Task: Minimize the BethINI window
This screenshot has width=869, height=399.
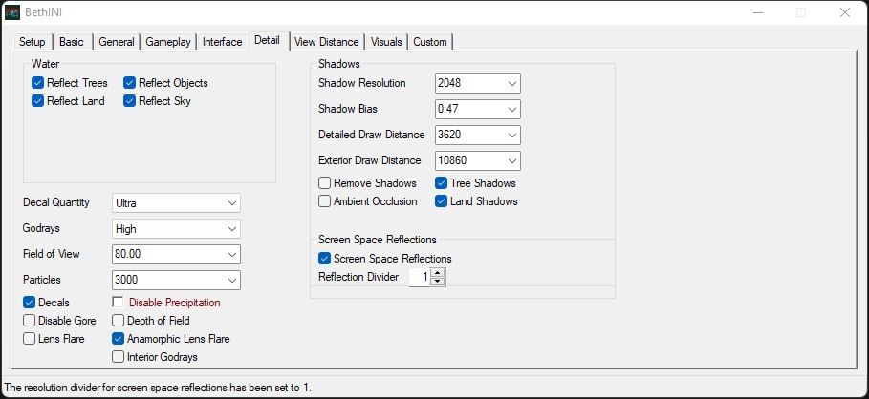Action: pyautogui.click(x=757, y=12)
